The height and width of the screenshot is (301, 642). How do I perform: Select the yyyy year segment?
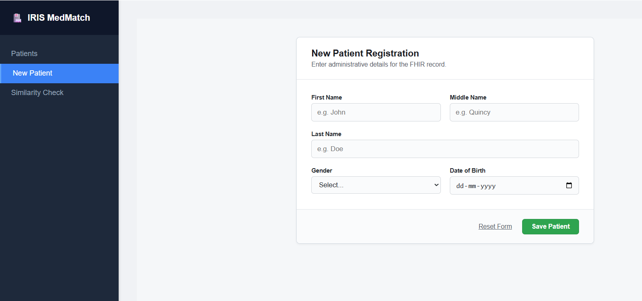(488, 186)
